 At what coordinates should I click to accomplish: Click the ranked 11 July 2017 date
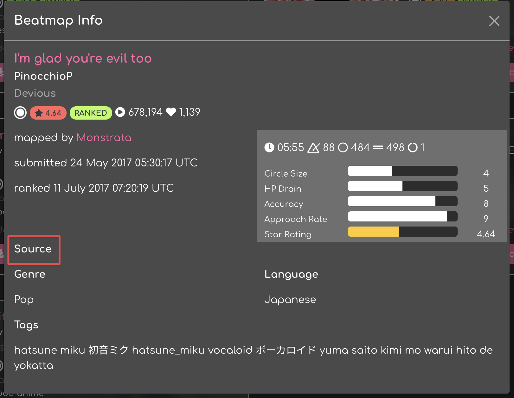tap(94, 188)
